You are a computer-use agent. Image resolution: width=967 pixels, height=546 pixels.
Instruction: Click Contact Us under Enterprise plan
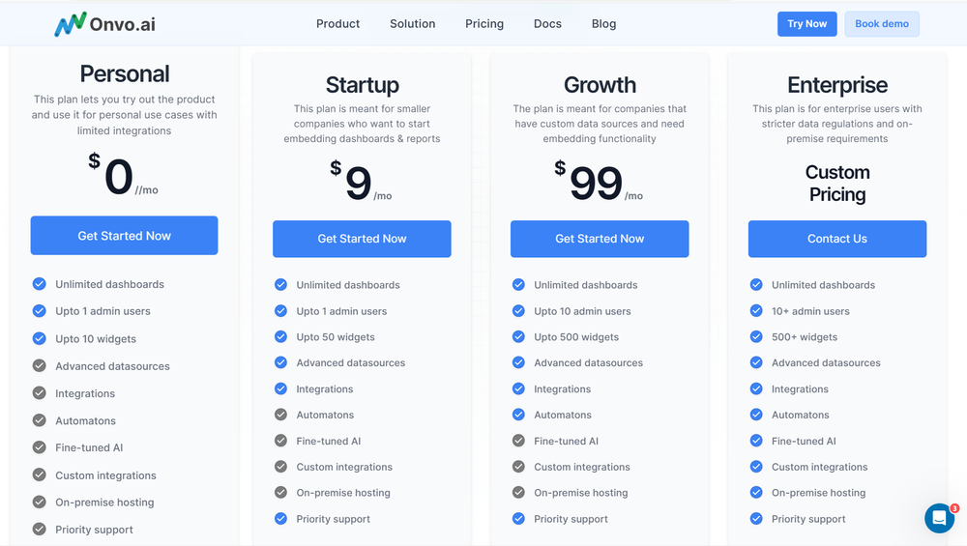837,239
